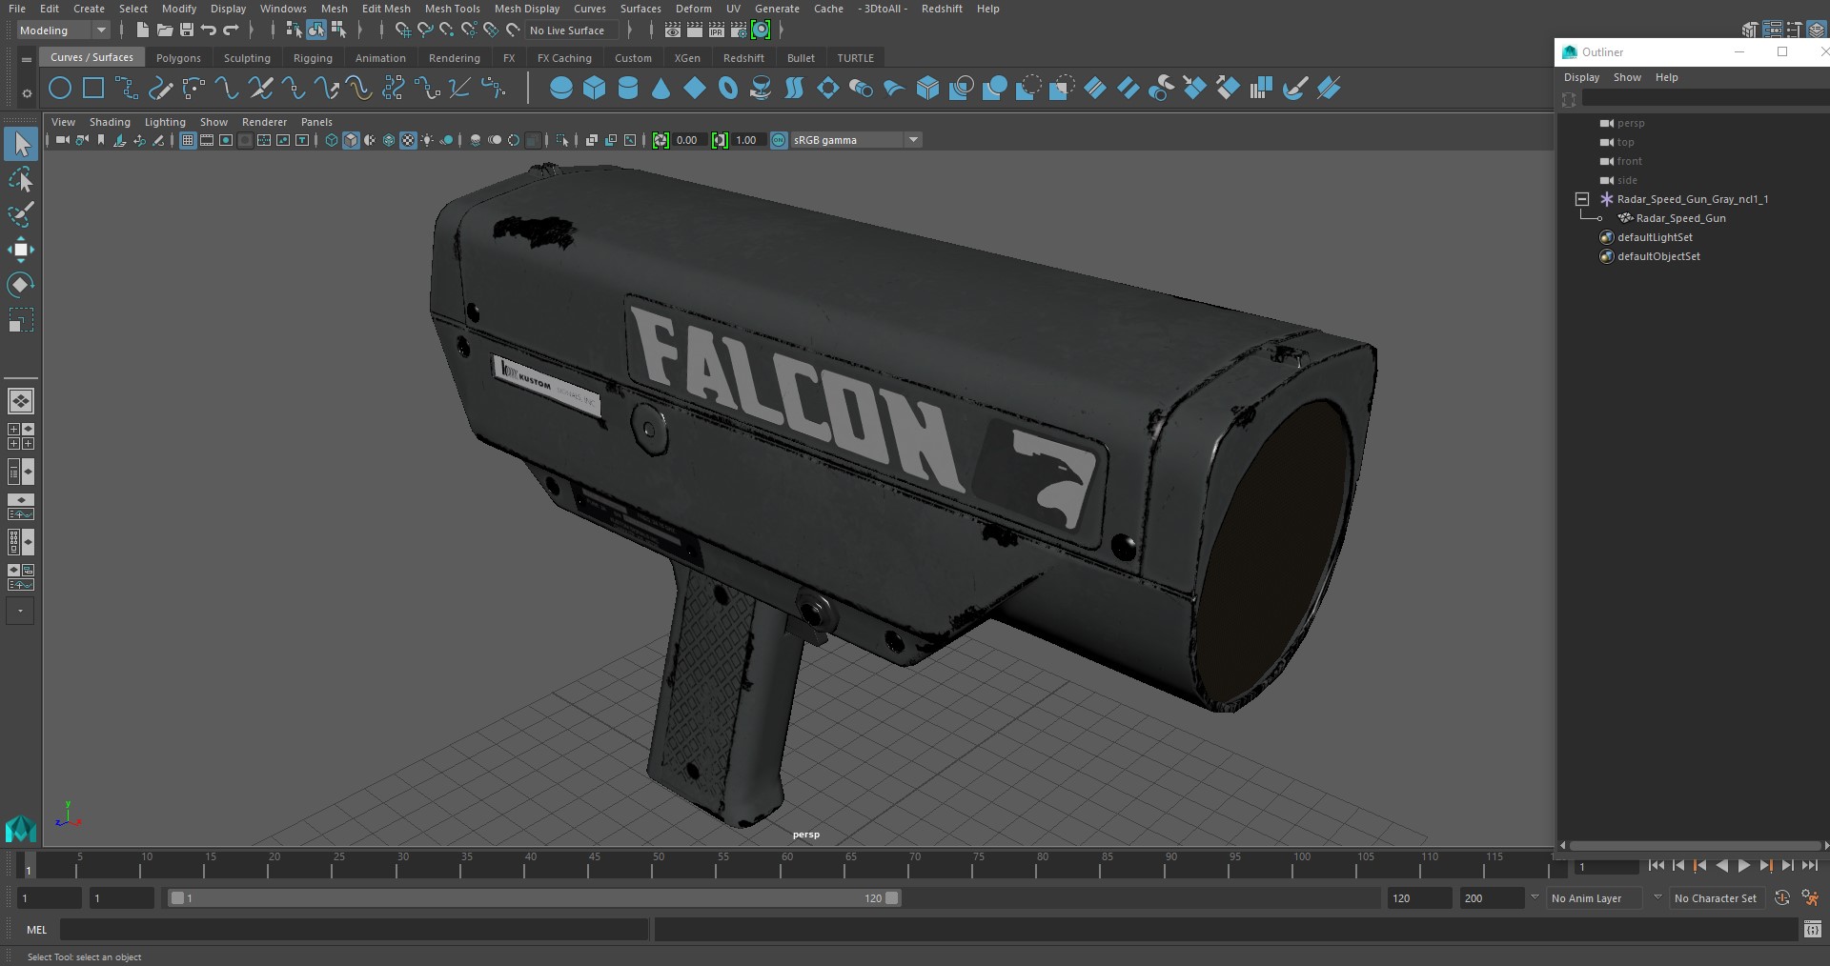The image size is (1830, 966).
Task: Activate the Paint Selection tool
Action: click(x=21, y=214)
